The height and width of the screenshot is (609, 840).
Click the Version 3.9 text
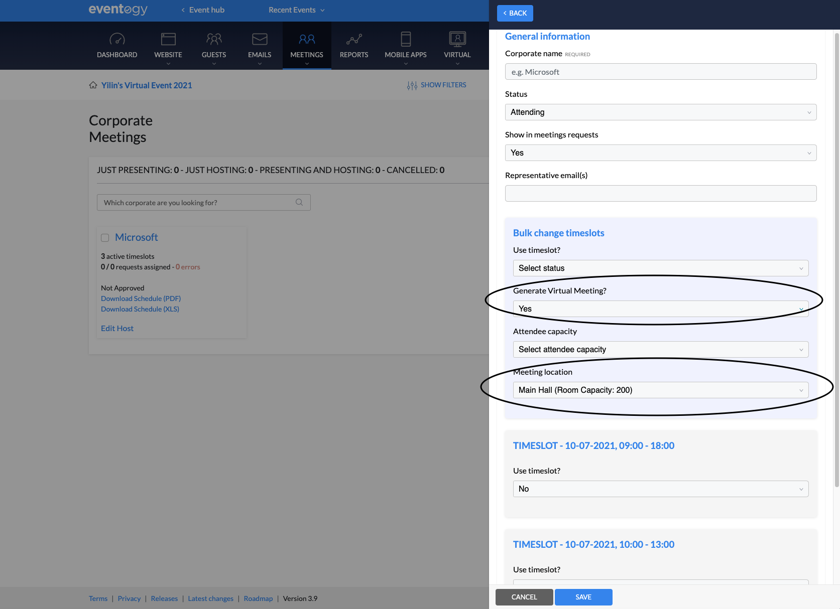click(x=300, y=598)
